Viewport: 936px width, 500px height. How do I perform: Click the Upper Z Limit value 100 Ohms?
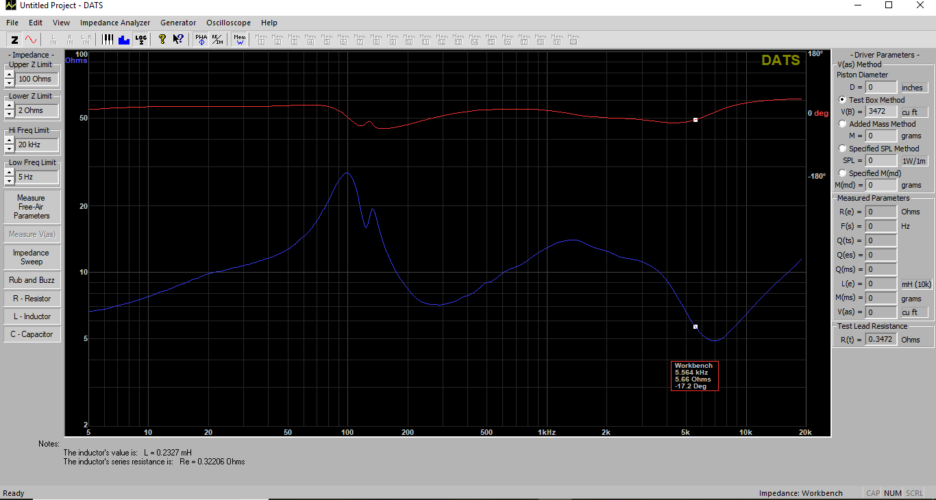pos(36,79)
